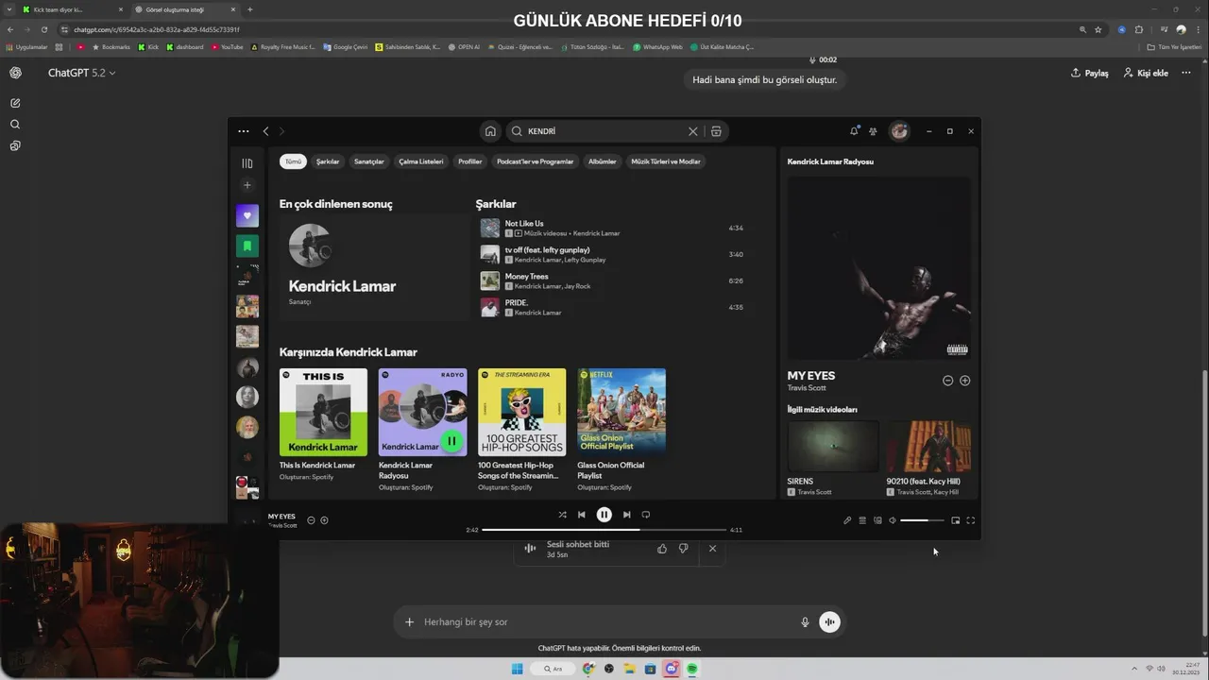Hide MY EYES in the player bar

[311, 520]
